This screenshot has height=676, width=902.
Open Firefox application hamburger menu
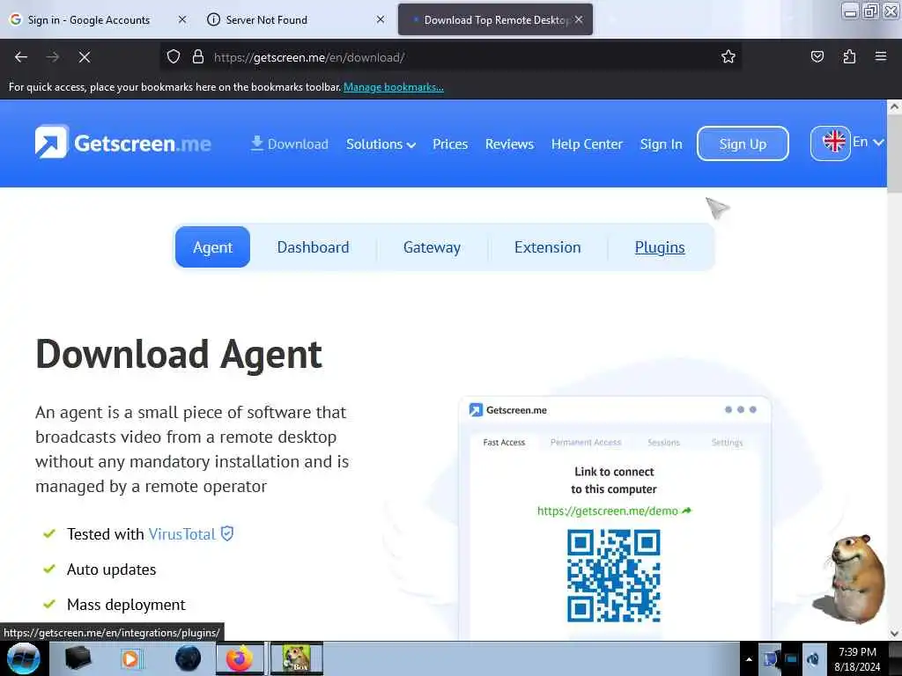coord(881,56)
